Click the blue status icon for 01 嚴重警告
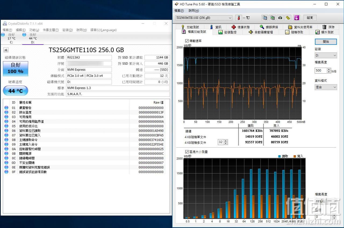This screenshot has height=228, width=344. click(x=6, y=108)
